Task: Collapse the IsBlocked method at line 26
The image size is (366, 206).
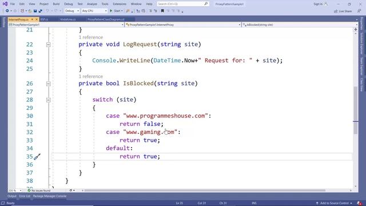Action: (48, 84)
